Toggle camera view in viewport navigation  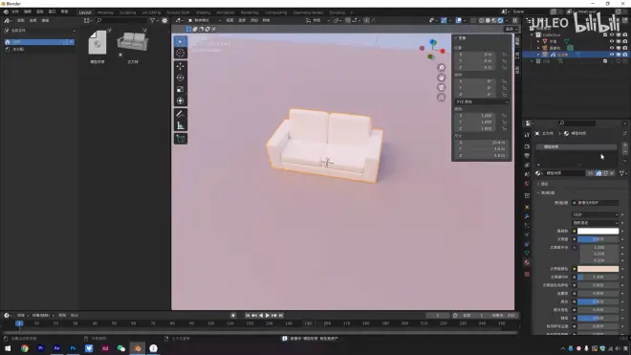point(442,87)
